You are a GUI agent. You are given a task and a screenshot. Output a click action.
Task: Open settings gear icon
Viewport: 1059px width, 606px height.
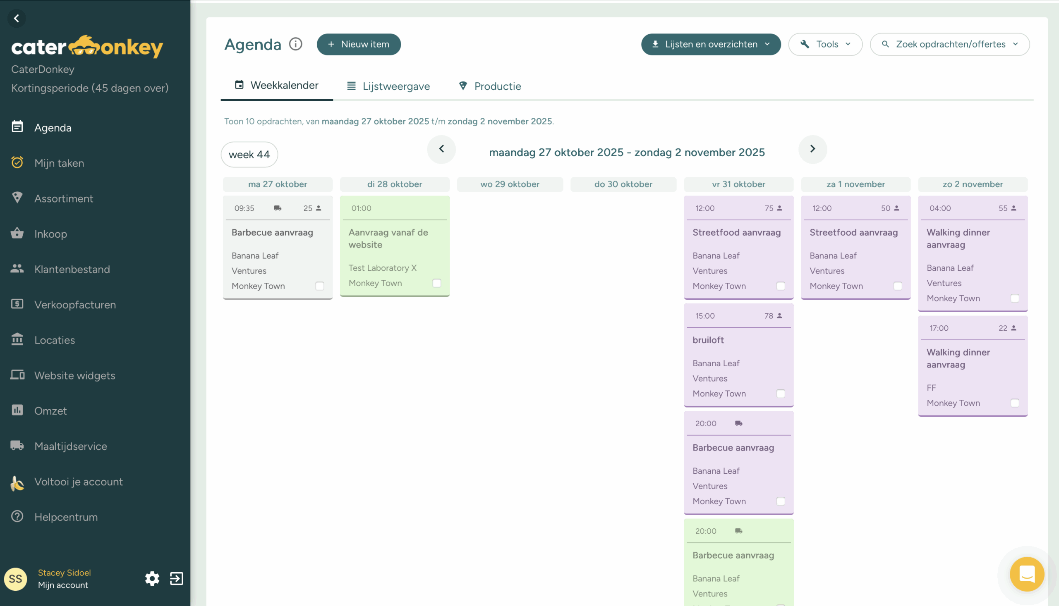click(x=152, y=579)
